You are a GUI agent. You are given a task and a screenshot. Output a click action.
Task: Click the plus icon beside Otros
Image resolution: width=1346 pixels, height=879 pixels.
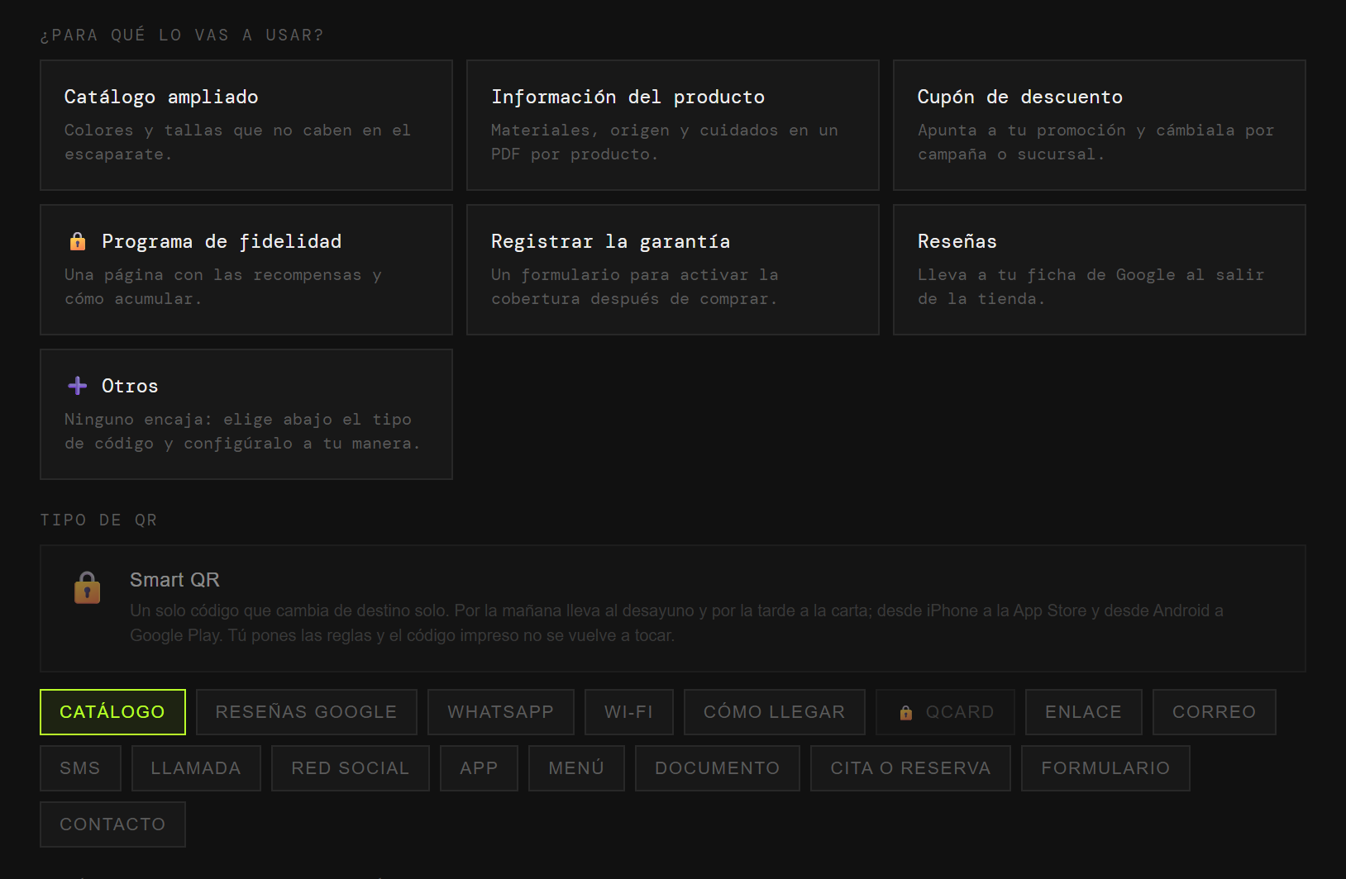point(78,386)
